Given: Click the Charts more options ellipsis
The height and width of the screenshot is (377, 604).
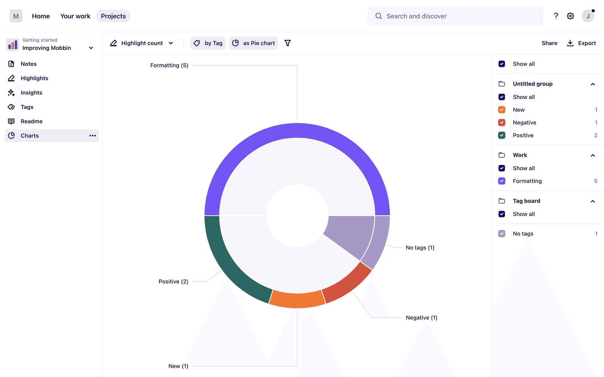Looking at the screenshot, I should pyautogui.click(x=92, y=136).
